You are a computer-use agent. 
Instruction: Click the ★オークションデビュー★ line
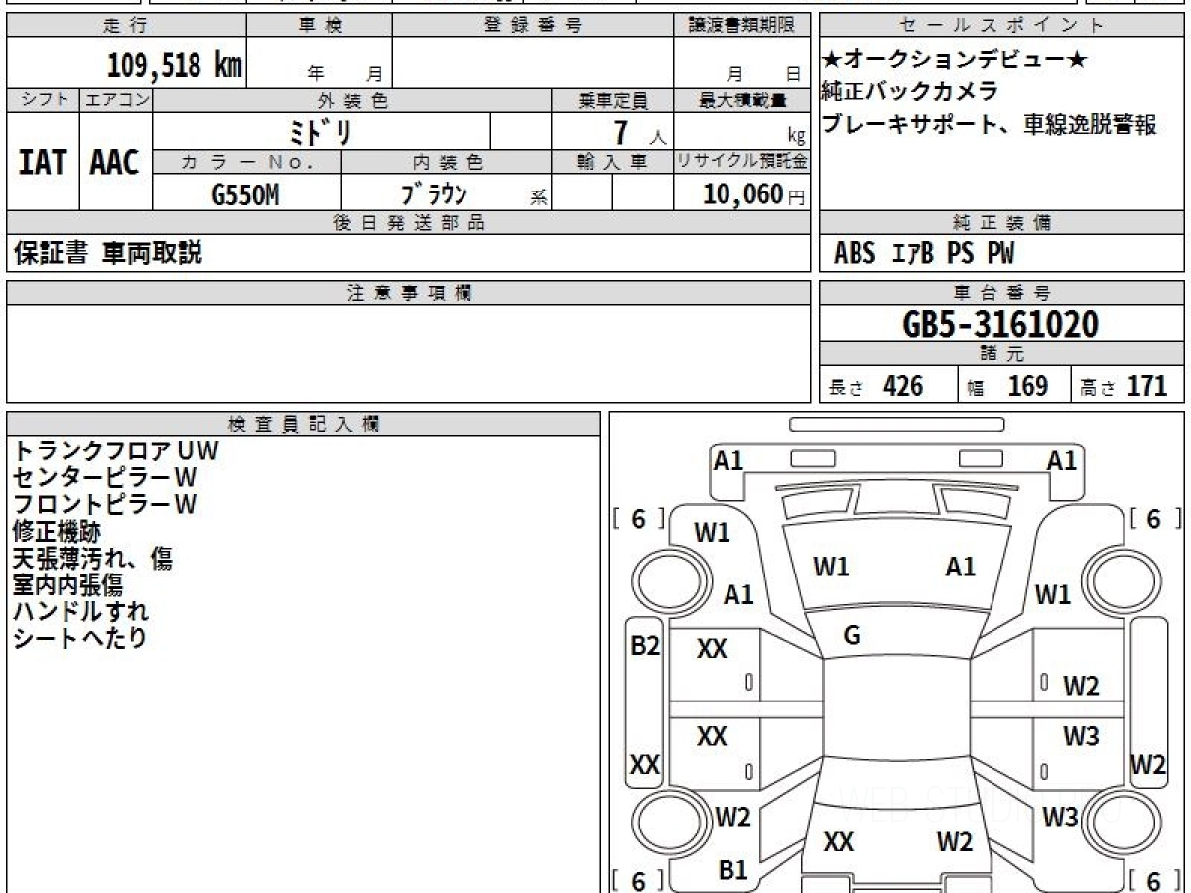coord(955,61)
